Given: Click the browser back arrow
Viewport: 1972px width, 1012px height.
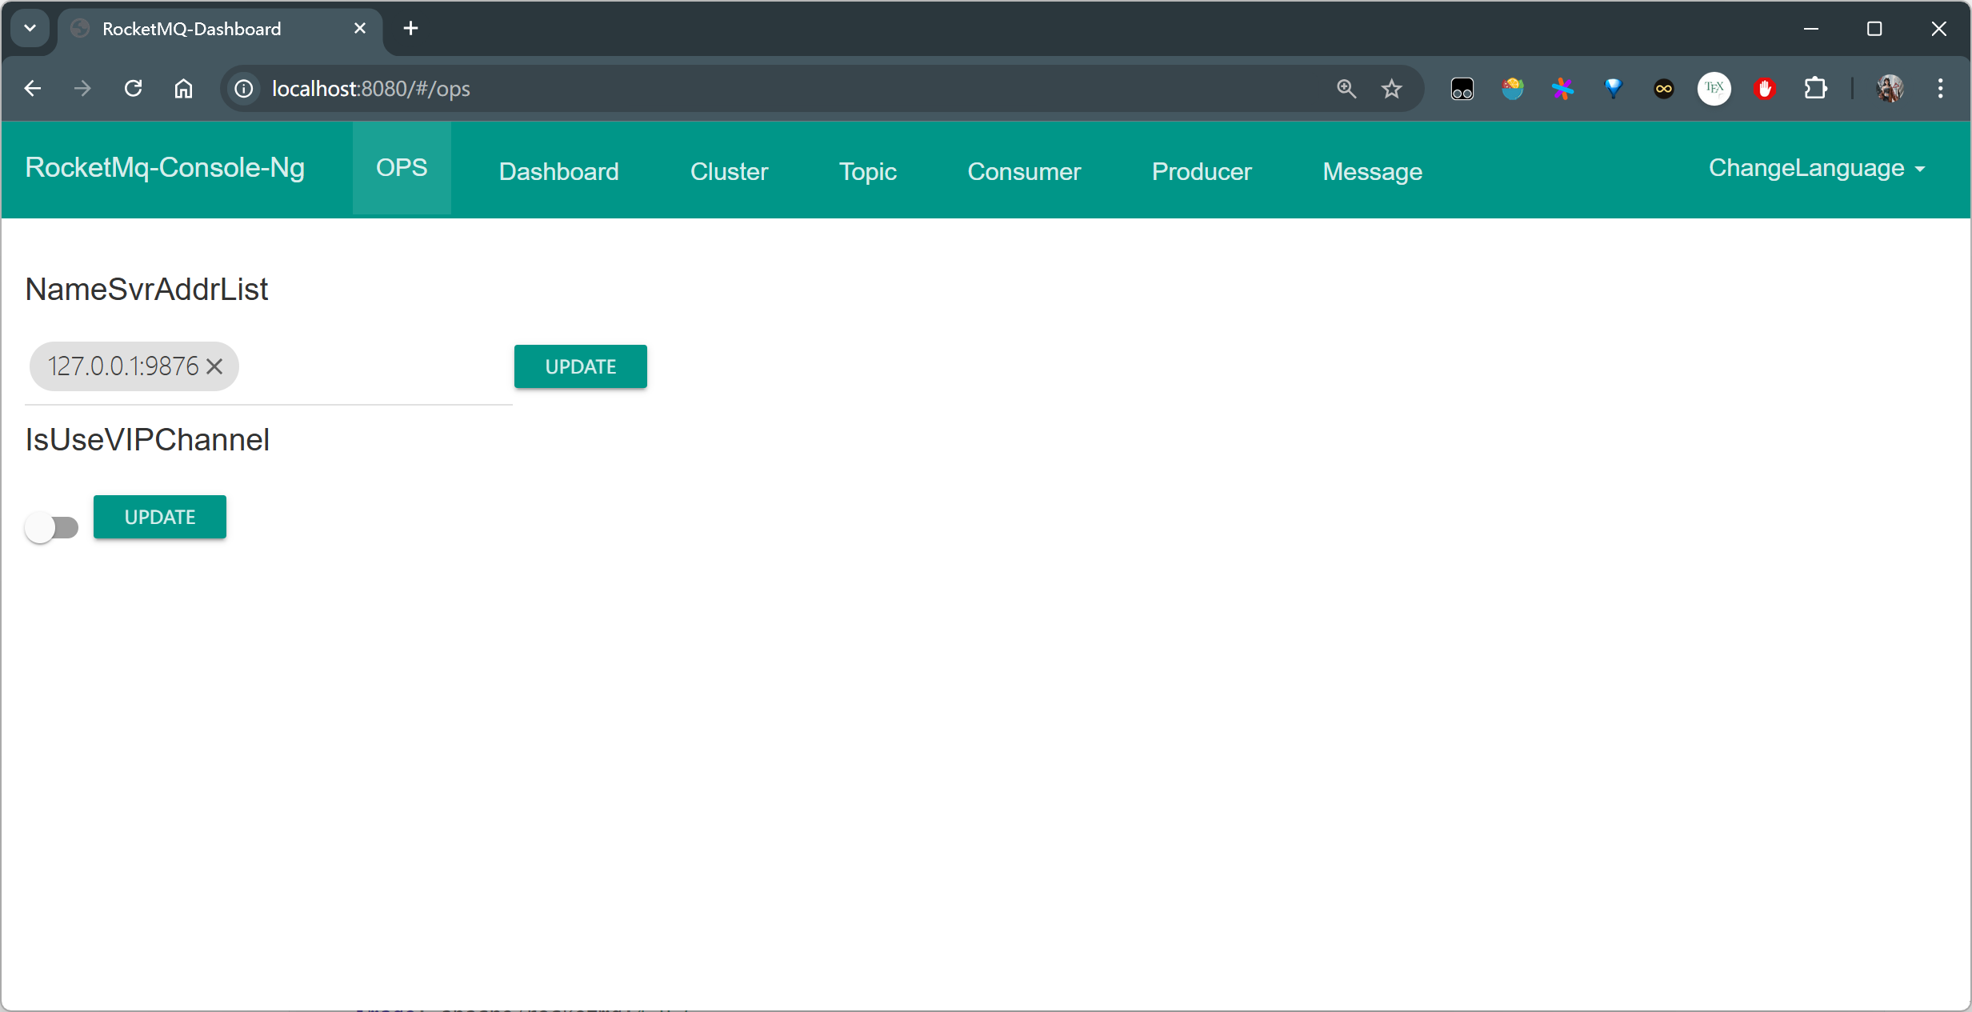Looking at the screenshot, I should 33,88.
